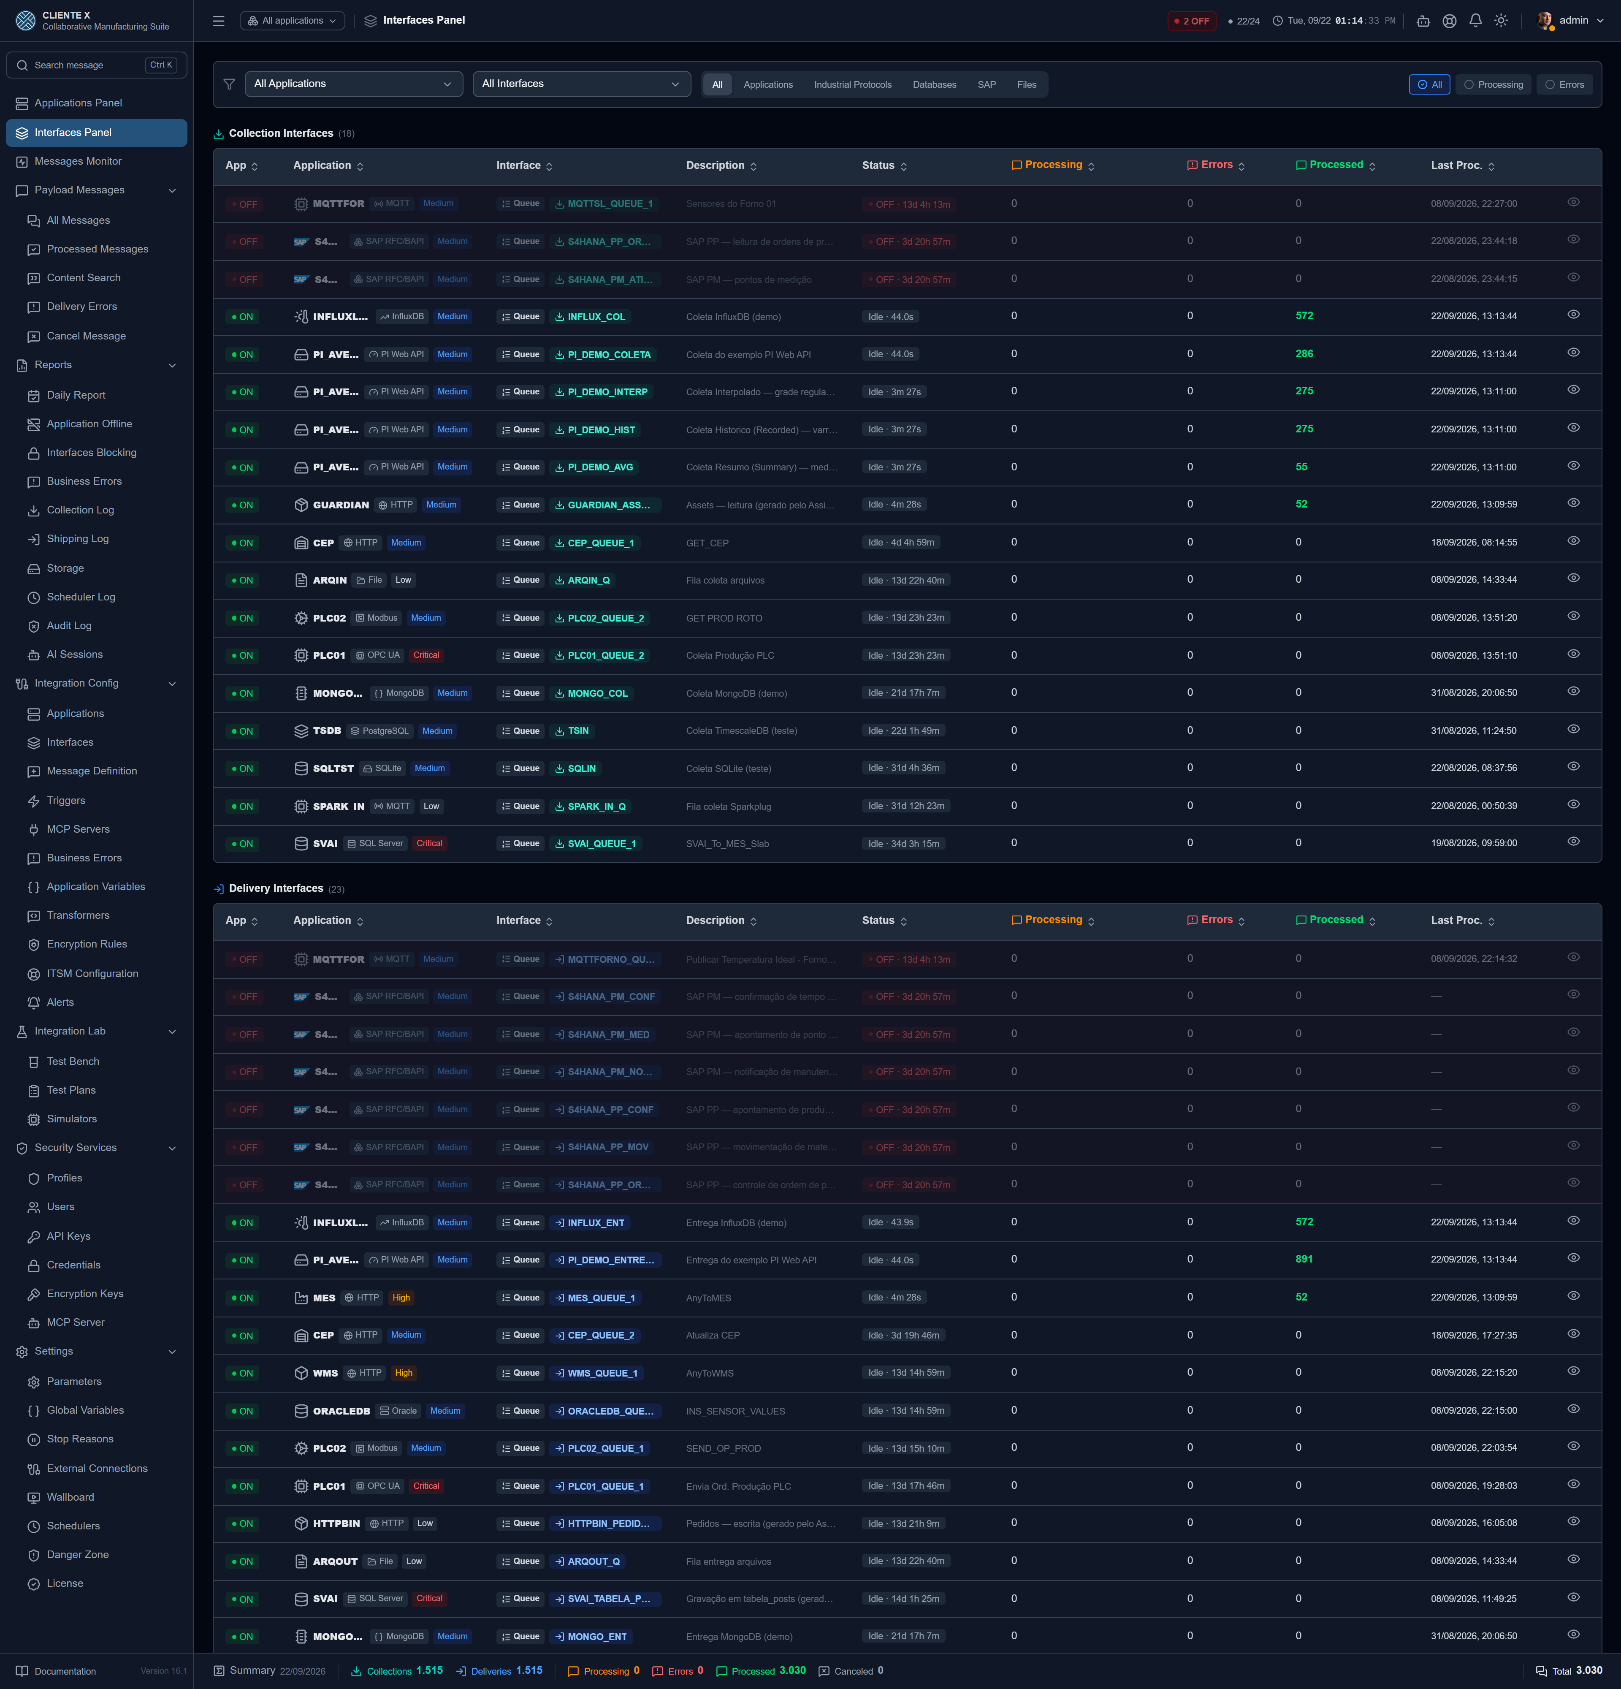Viewport: 1621px width, 1689px height.
Task: Click the Collection Interfaces download icon
Action: coord(219,133)
